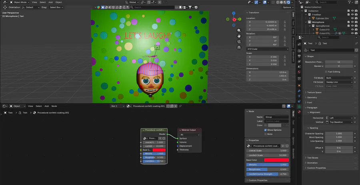Open the Collection properties tab icon

(x=299, y=78)
